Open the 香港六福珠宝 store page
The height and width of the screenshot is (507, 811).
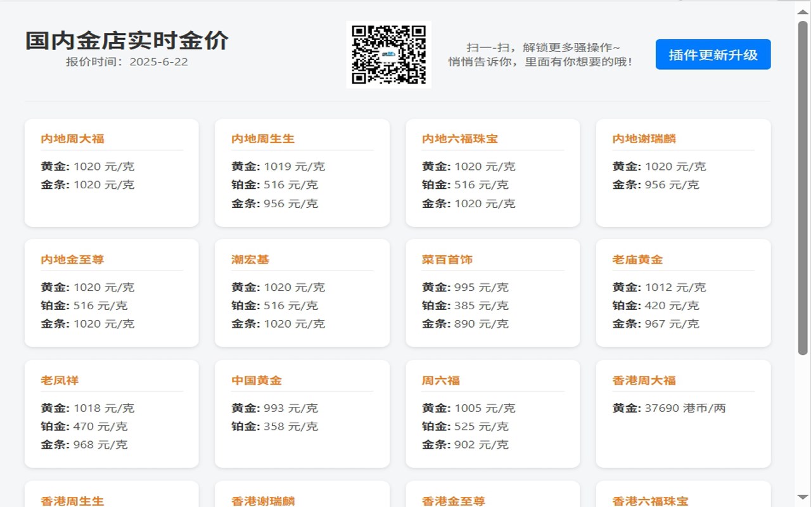click(651, 500)
